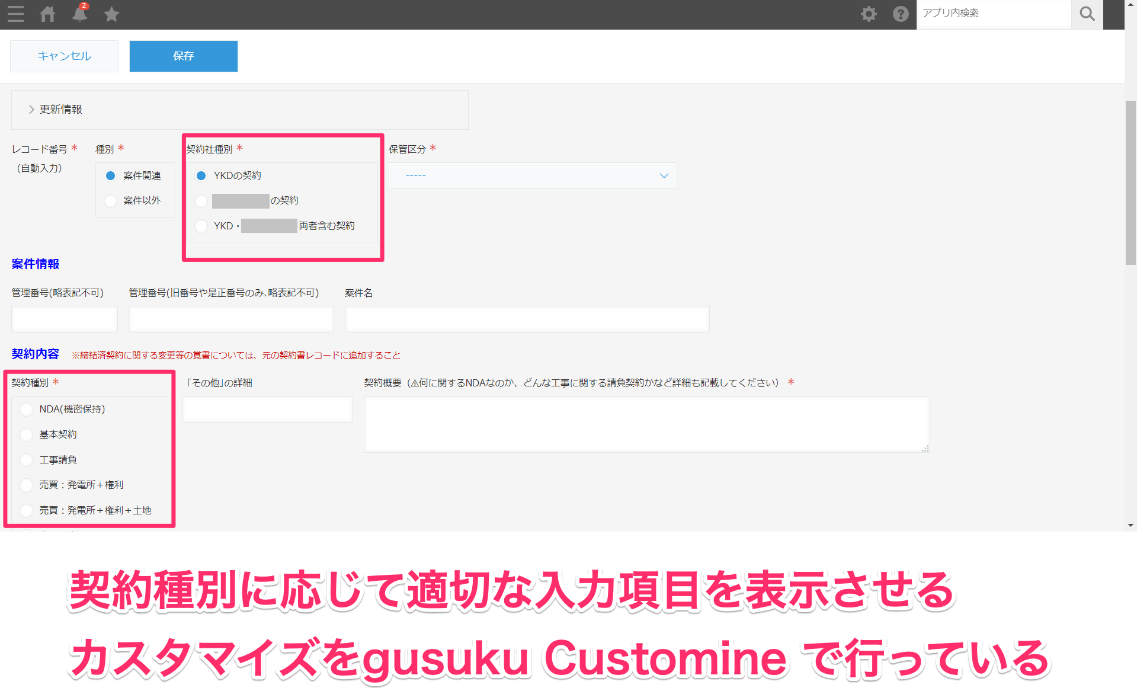Open favorites star icon
Viewport: 1137px width, 691px height.
(x=111, y=14)
